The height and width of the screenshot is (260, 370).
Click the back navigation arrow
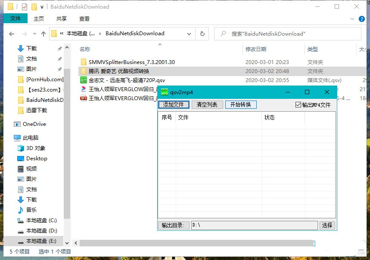12,34
